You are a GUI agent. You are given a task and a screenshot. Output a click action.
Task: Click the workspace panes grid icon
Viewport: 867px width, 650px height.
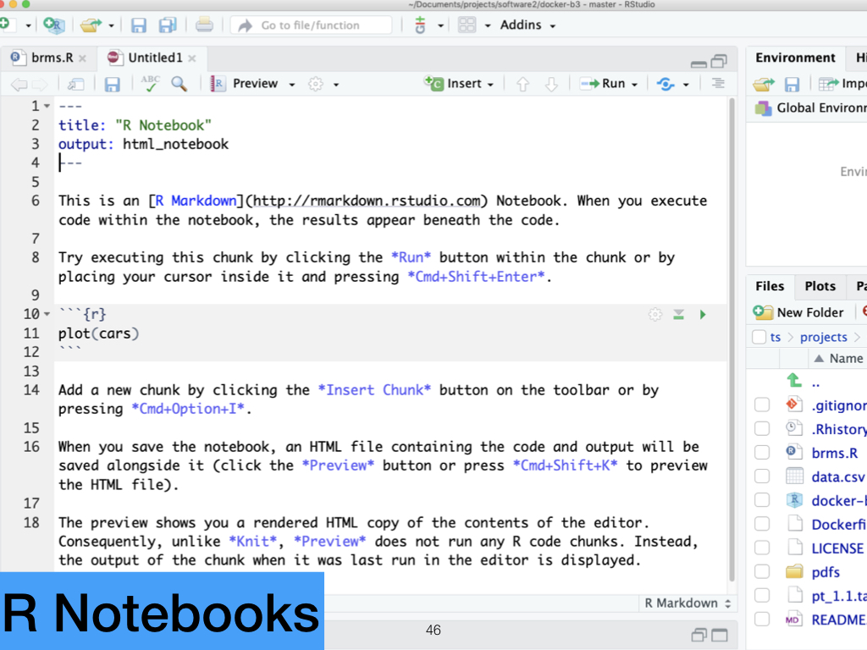tap(467, 25)
